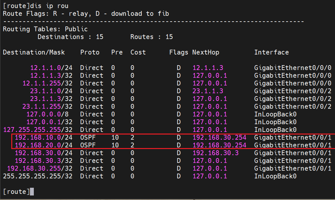The width and height of the screenshot is (335, 200).
Task: Click the 23.1.1.255/32 destination entry
Action: point(47,106)
